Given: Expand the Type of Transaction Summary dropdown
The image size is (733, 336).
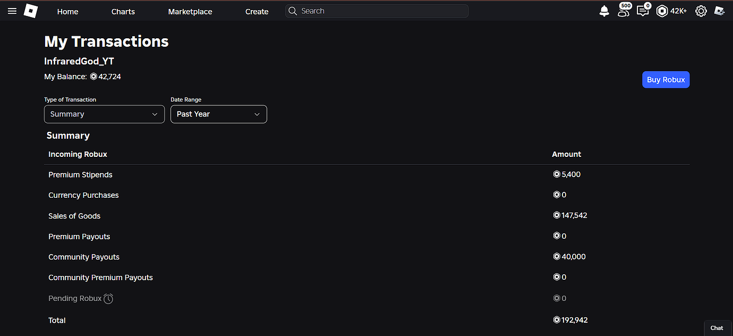Looking at the screenshot, I should [104, 114].
